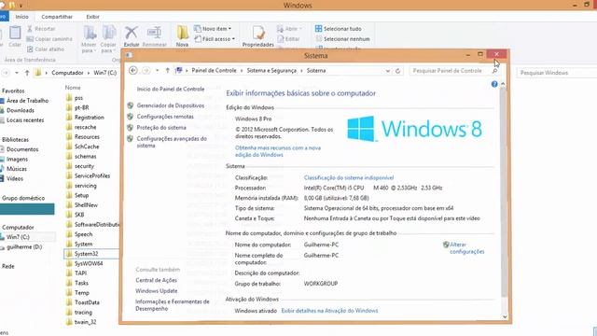Click Painel de Controle in breadcrumb

pos(214,71)
